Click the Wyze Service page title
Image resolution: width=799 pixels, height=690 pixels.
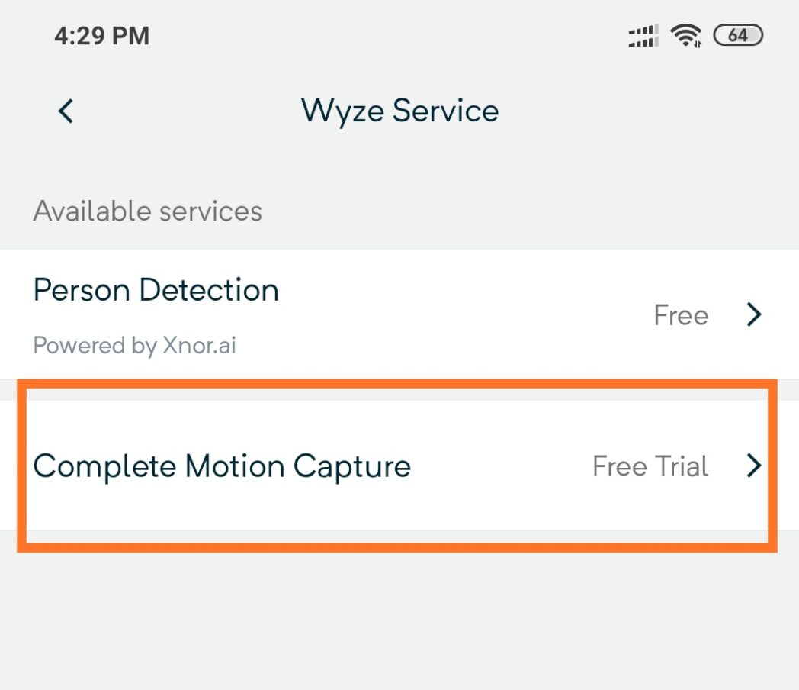tap(399, 111)
